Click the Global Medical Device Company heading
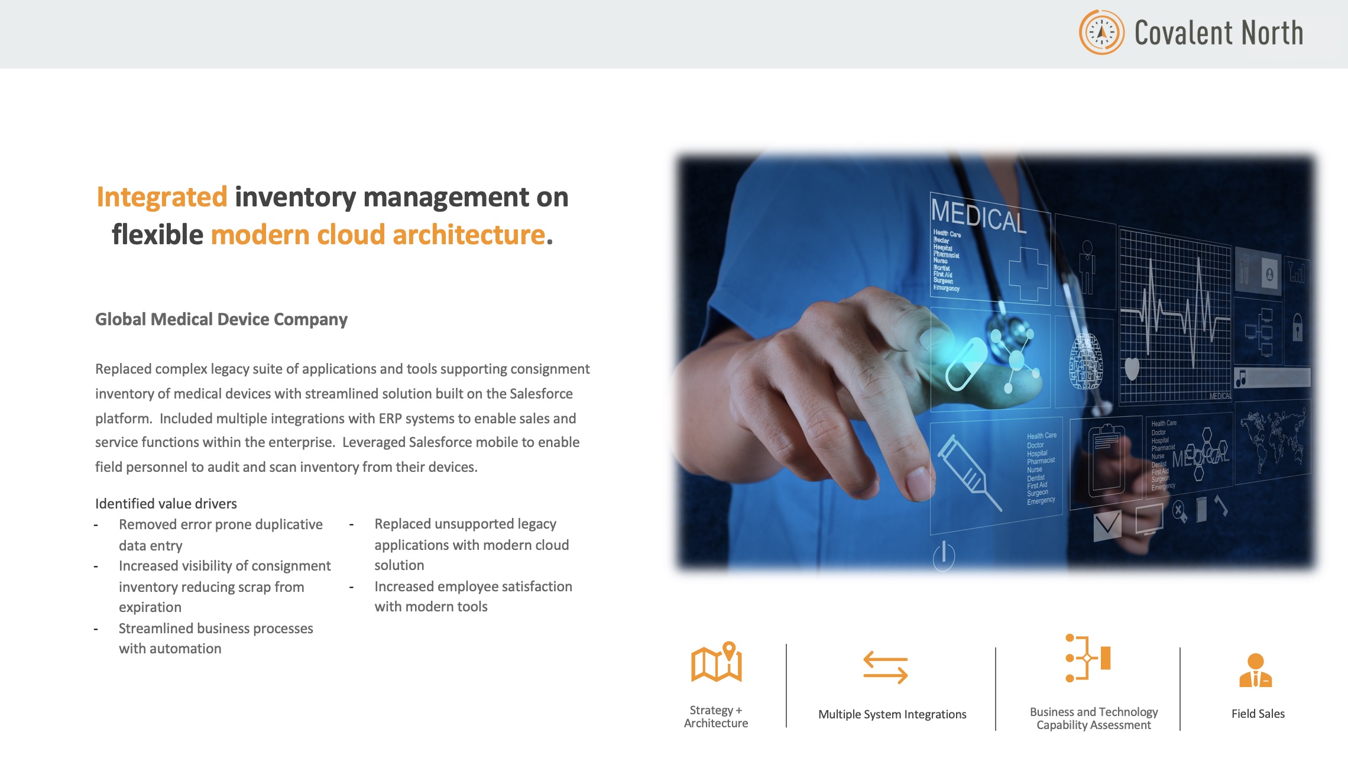1348x758 pixels. 221,319
